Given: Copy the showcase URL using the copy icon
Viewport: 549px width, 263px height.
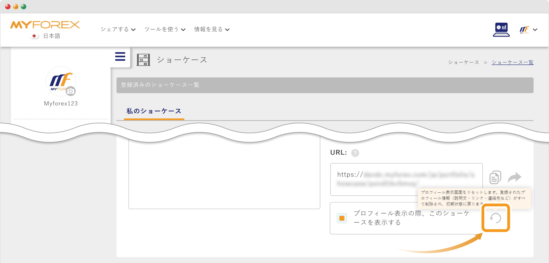Looking at the screenshot, I should pos(495,177).
